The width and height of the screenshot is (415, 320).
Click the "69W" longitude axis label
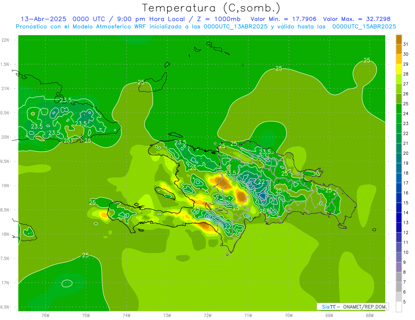[x=329, y=315]
